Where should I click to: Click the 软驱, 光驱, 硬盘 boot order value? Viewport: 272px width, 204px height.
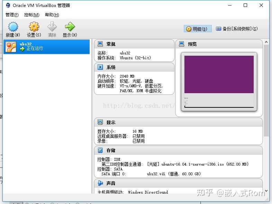click(136, 81)
